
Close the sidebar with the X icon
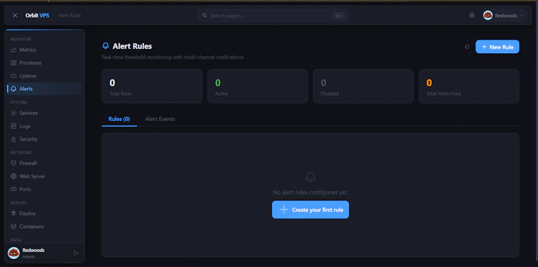click(x=15, y=15)
